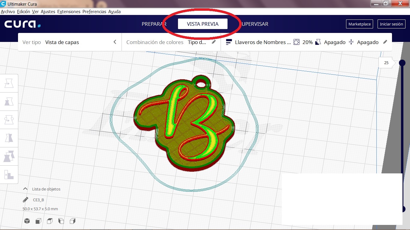The height and width of the screenshot is (230, 410).
Task: Switch to 3D perspective view cube icon
Action: (27, 221)
